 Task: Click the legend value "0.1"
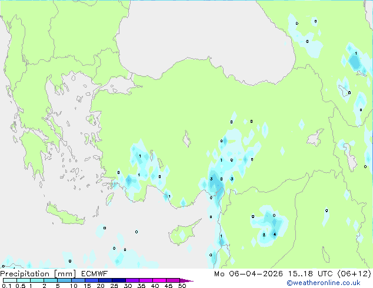pyautogui.click(x=6, y=286)
